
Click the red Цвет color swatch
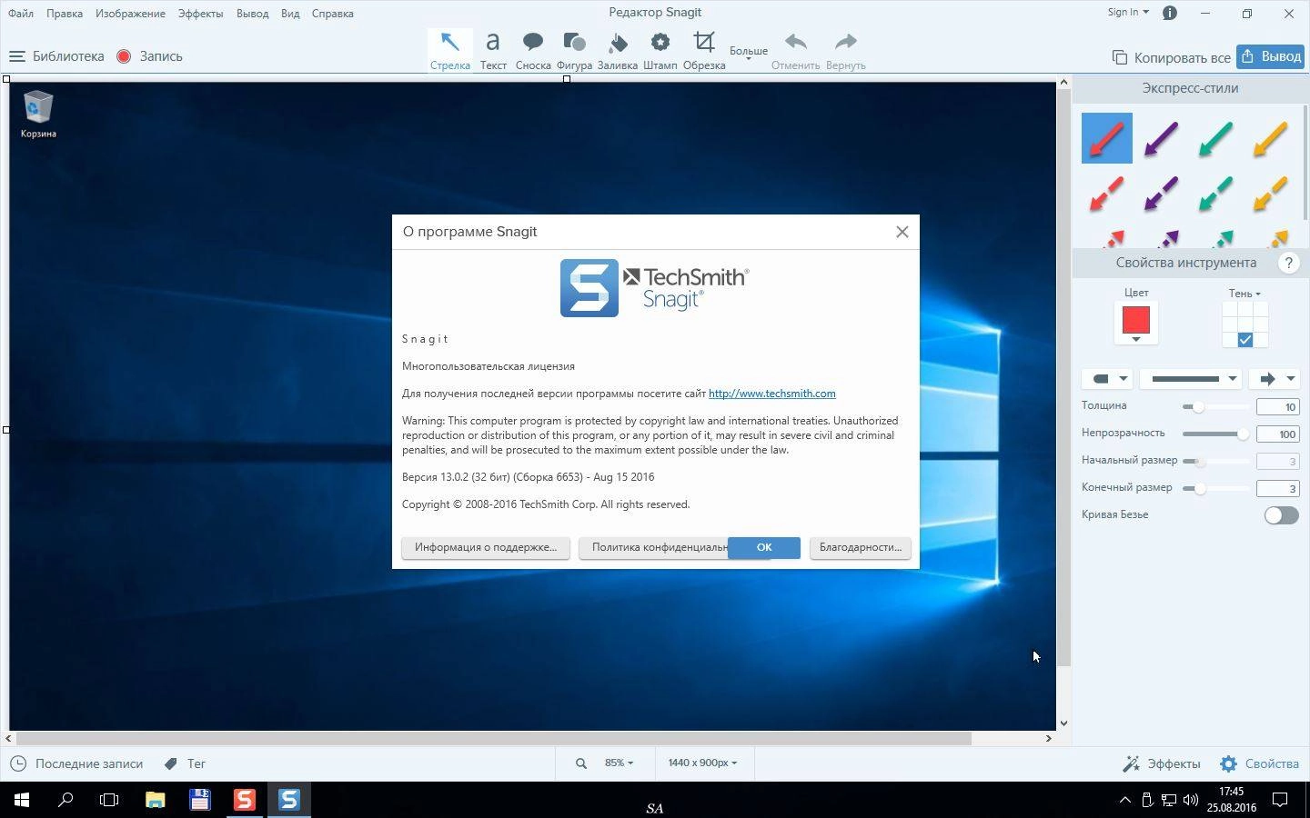click(x=1135, y=320)
